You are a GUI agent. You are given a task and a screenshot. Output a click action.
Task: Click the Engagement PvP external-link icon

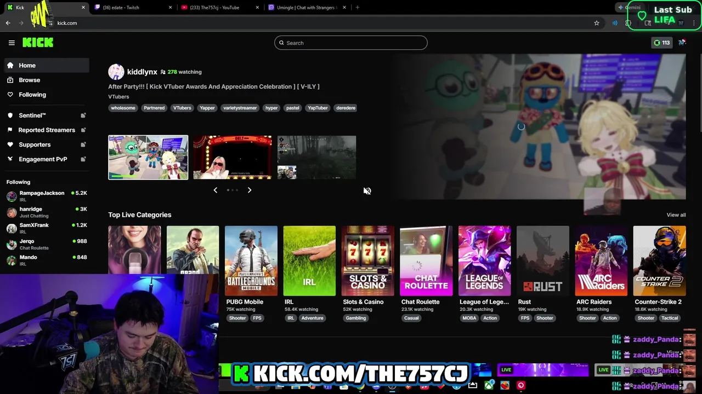83,159
